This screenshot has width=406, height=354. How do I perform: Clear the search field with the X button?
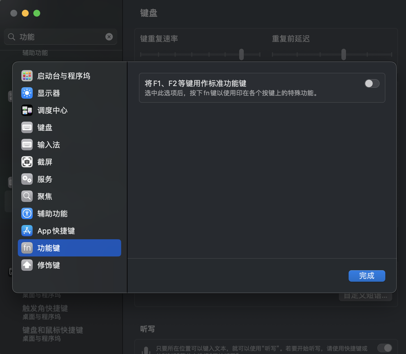pos(109,37)
